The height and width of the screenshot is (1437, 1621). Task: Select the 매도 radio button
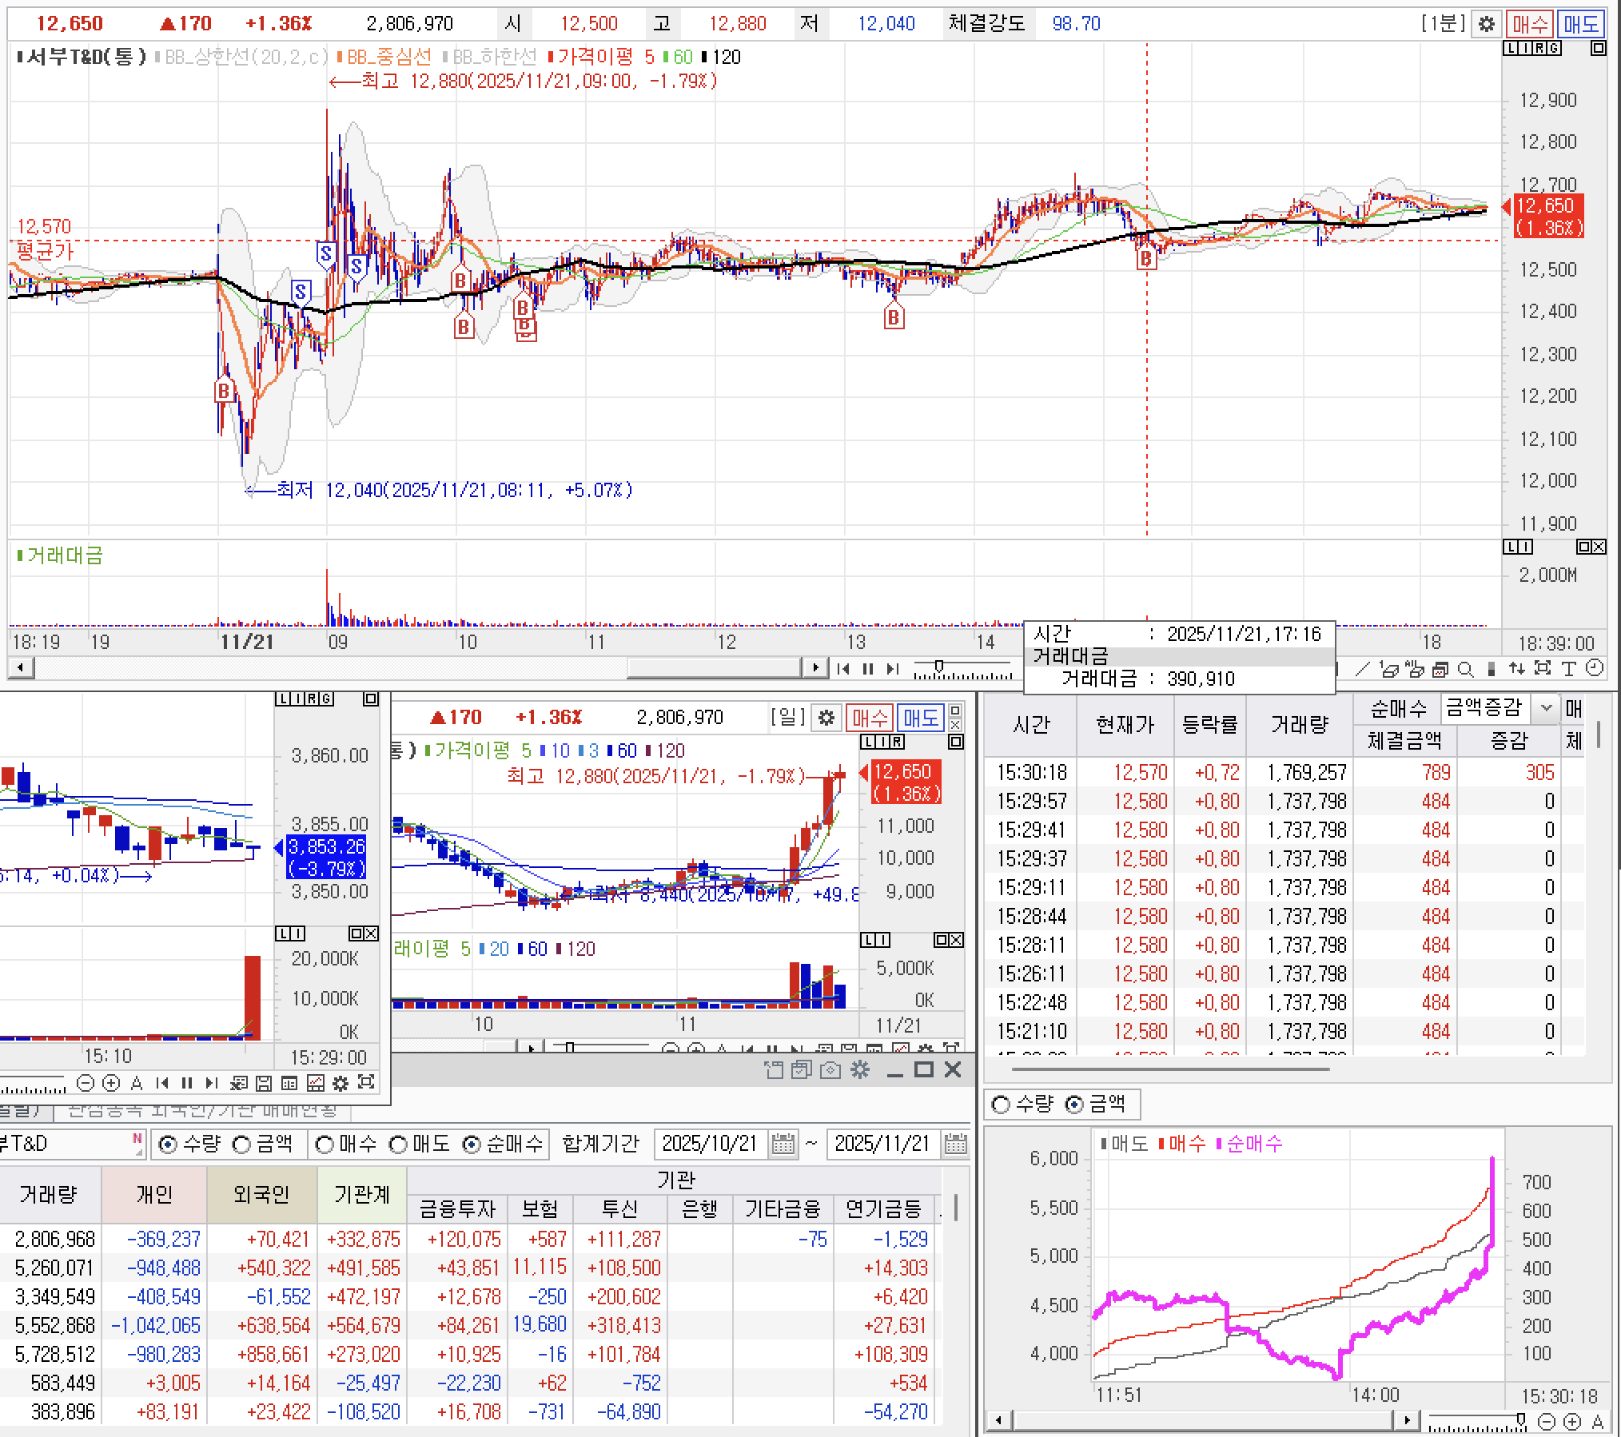click(x=398, y=1144)
